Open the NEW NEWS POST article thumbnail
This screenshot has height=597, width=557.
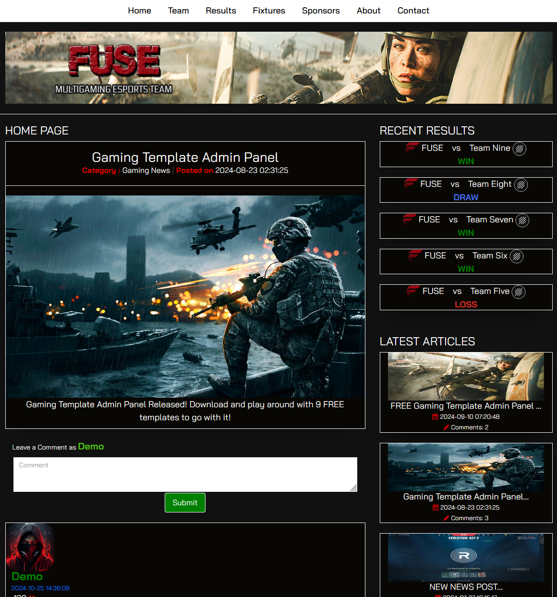[465, 558]
